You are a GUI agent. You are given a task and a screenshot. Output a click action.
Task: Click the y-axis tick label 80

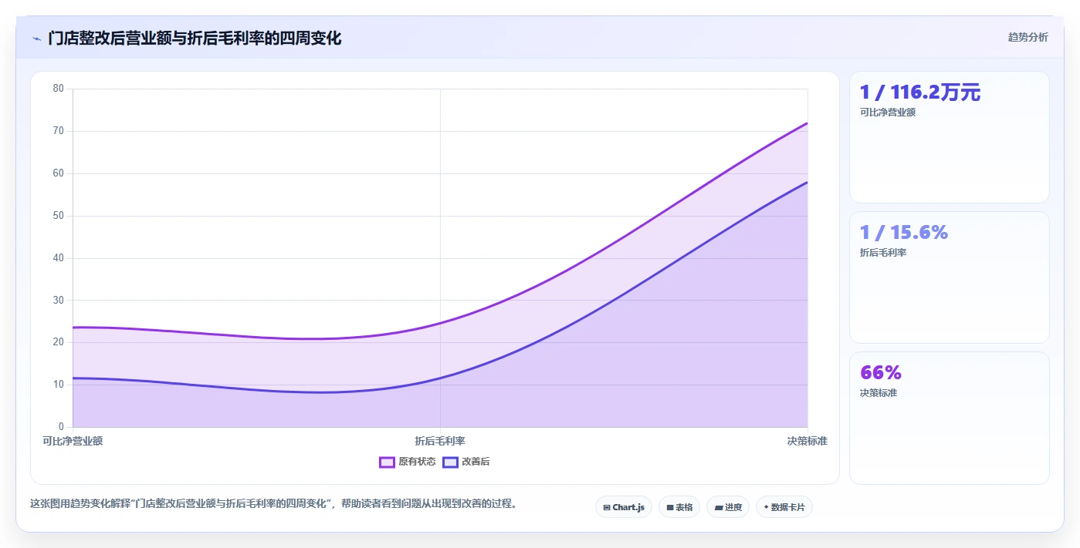[59, 89]
